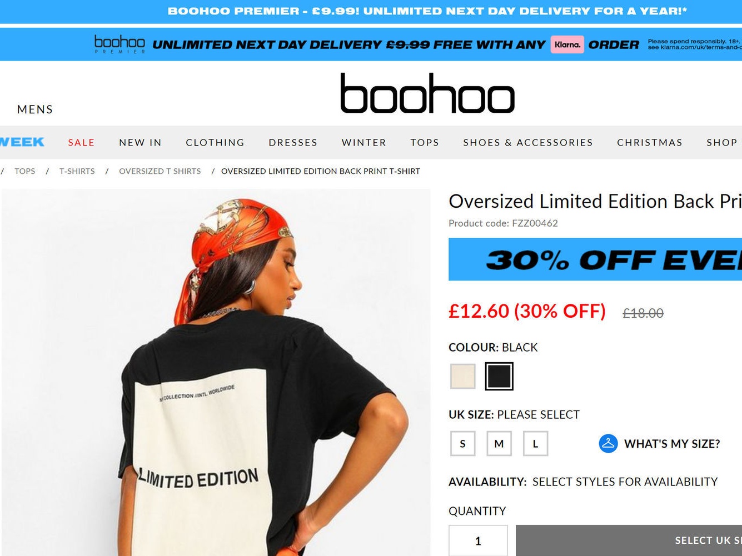
Task: Go to the T-Shirts breadcrumb link
Action: click(x=77, y=171)
